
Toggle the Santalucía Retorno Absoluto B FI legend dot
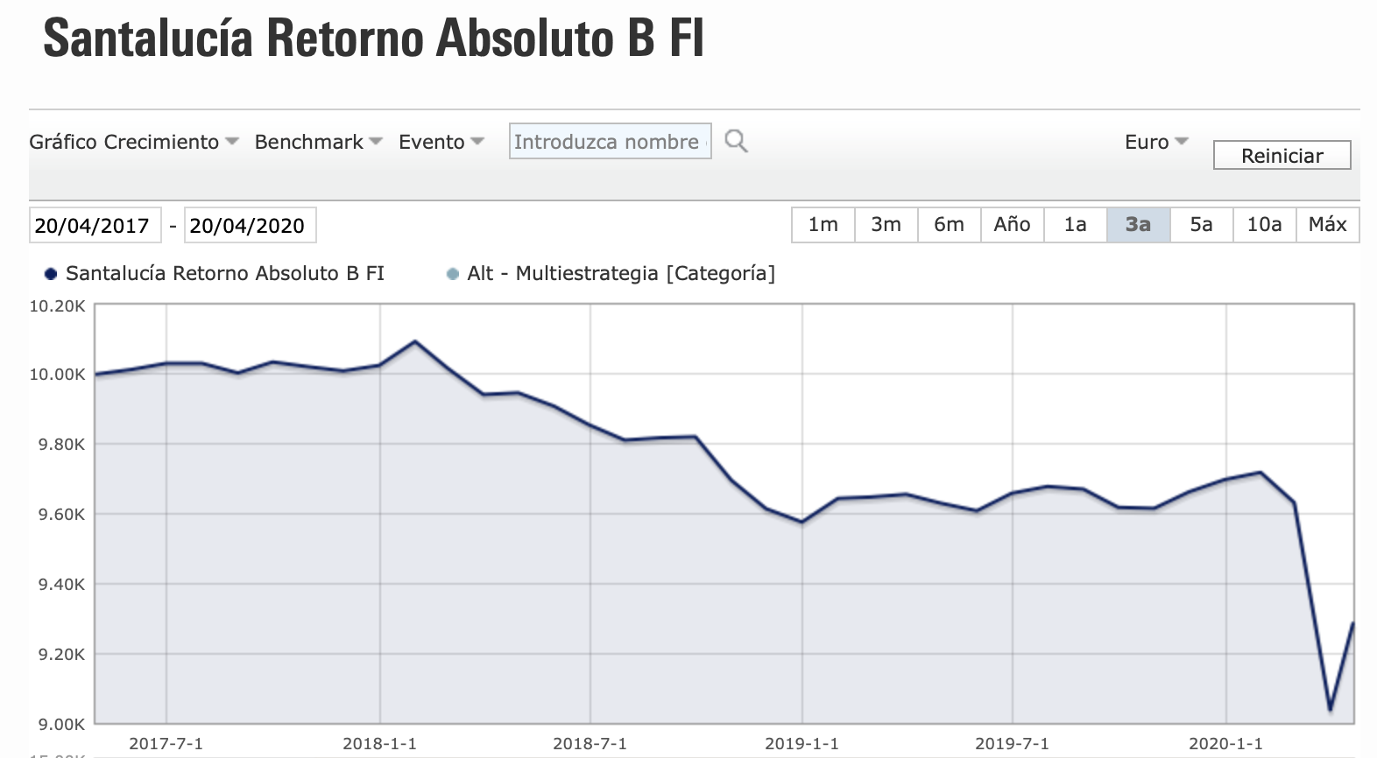51,274
